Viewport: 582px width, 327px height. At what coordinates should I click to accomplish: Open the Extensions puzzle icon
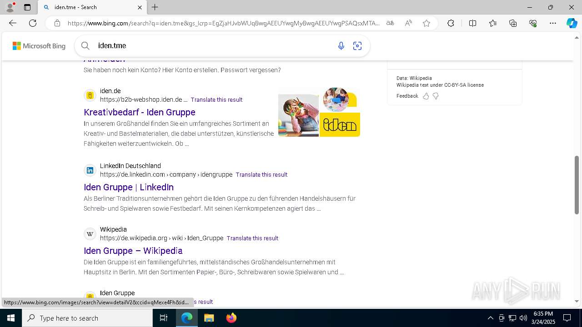click(x=451, y=23)
